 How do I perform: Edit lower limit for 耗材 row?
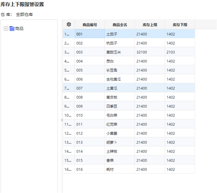tap(180, 169)
